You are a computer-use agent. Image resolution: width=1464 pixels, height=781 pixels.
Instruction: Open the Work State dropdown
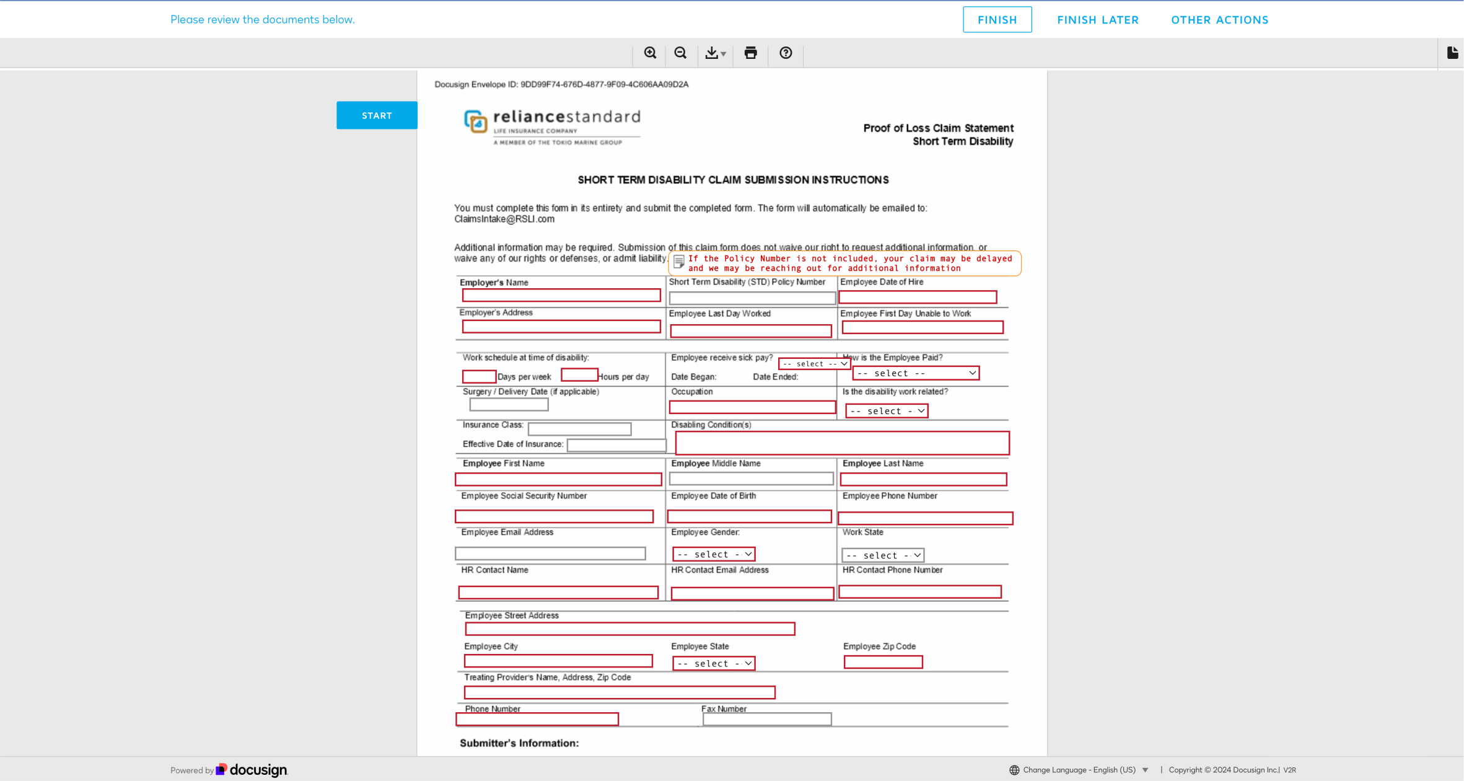[883, 555]
